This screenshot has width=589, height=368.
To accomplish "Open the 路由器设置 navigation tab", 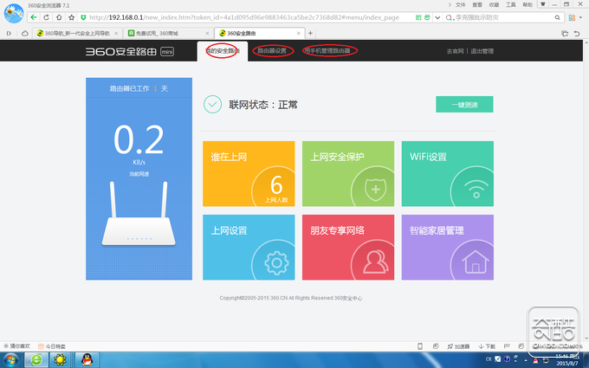I will click(x=272, y=51).
